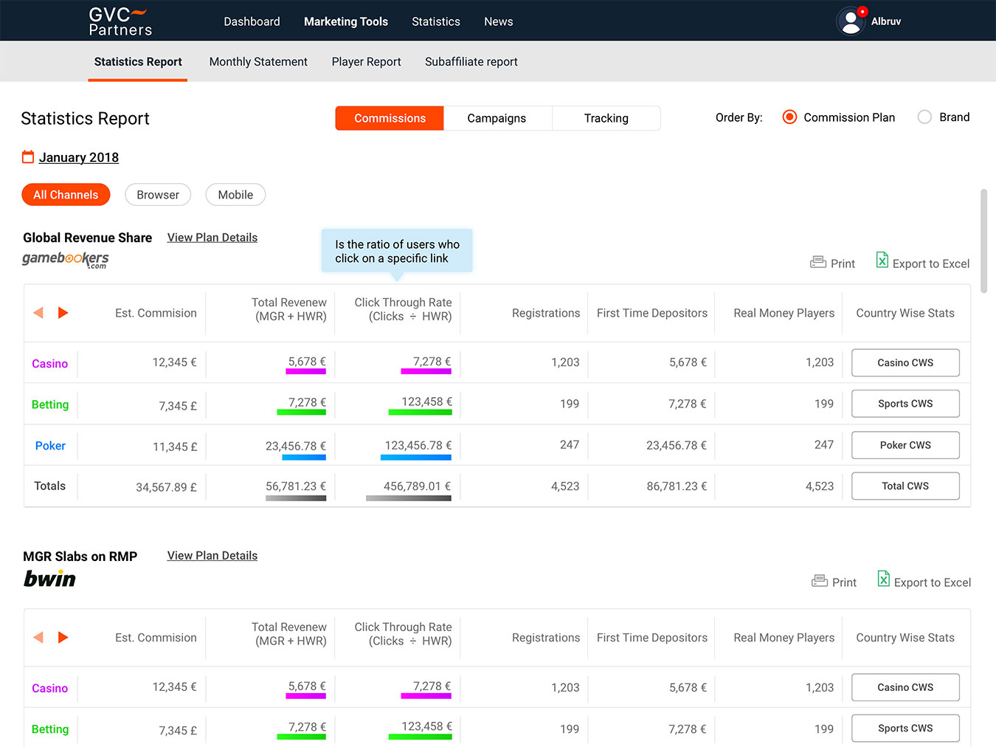The height and width of the screenshot is (747, 996).
Task: Click the magenta bar under Casino total revenue
Action: 305,371
